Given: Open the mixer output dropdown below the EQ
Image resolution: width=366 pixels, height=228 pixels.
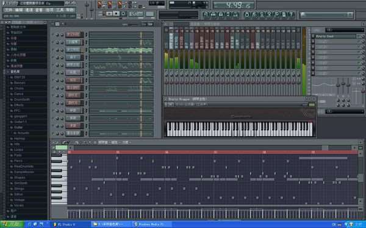Looking at the screenshot, I should (344, 112).
